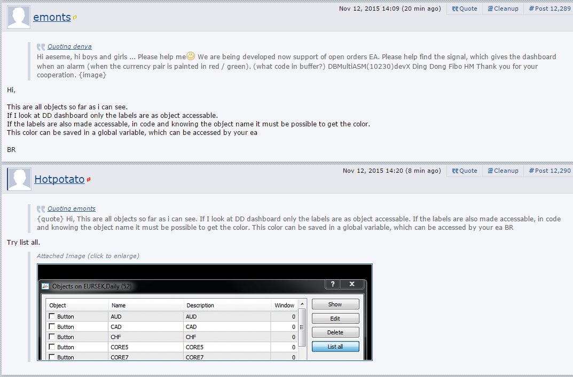Viewport: 573px width, 377px height.
Task: Open Hotpotato user profile link
Action: click(x=60, y=179)
